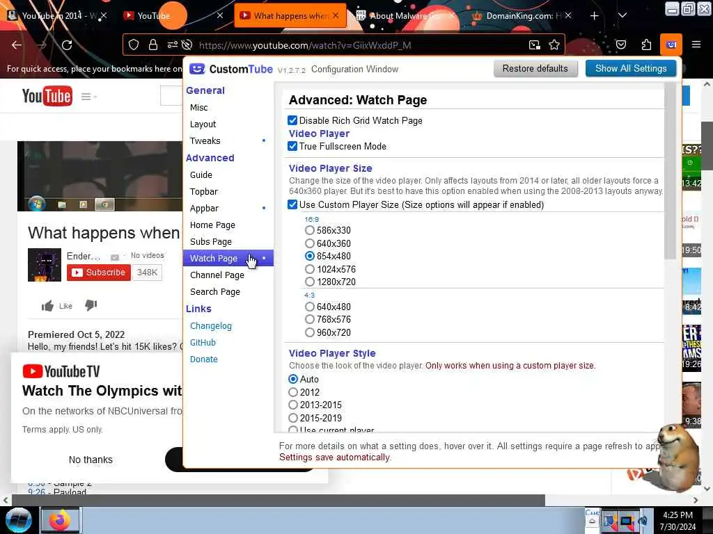Toggle Use Custom Player Size checkbox
This screenshot has height=534, width=713.
click(x=292, y=204)
